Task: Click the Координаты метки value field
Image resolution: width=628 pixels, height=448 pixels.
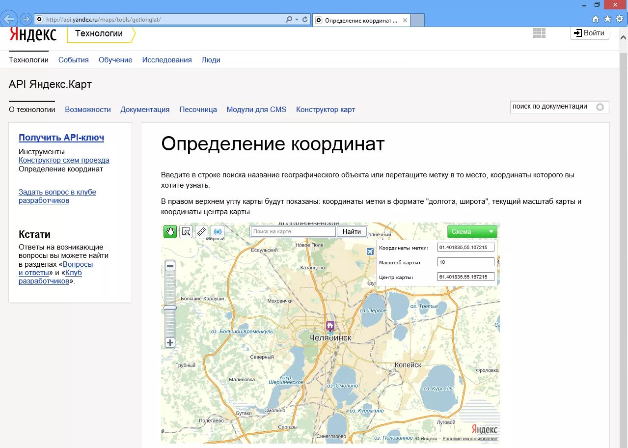Action: coord(466,248)
